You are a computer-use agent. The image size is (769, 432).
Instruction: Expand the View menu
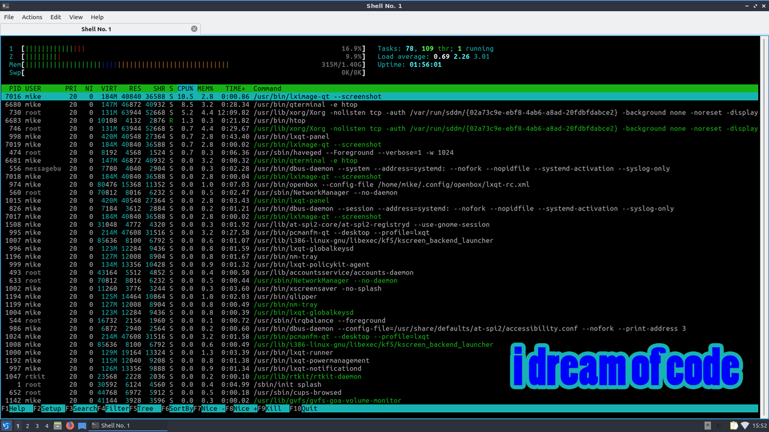[x=76, y=17]
